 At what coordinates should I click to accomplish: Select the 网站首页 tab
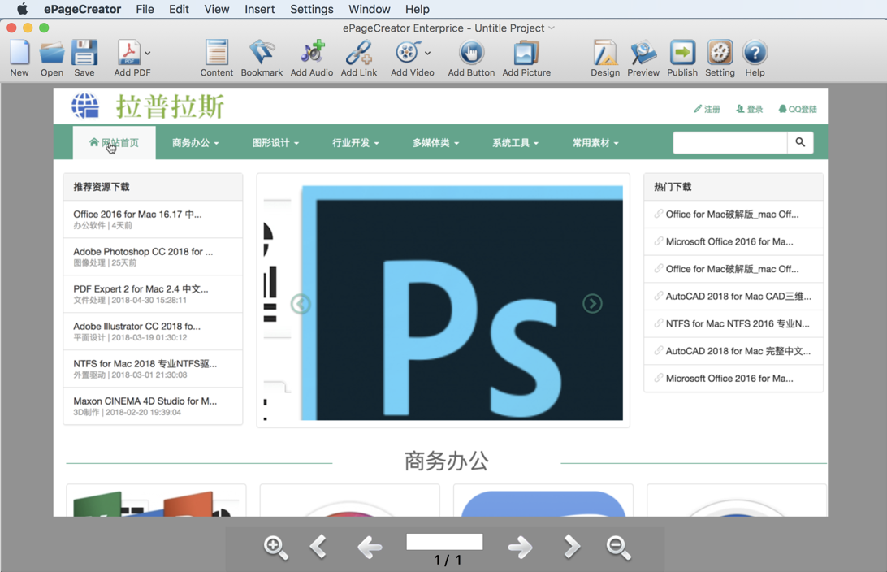pyautogui.click(x=114, y=142)
